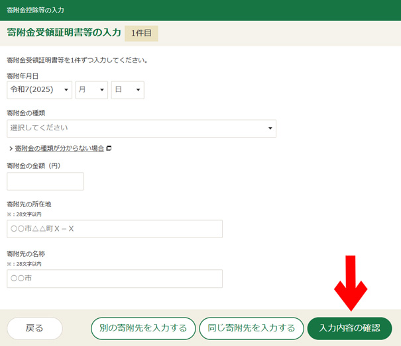This screenshot has width=401, height=346.
Task: Open the 寄附金の種類が分からない場合 help link
Action: click(59, 148)
